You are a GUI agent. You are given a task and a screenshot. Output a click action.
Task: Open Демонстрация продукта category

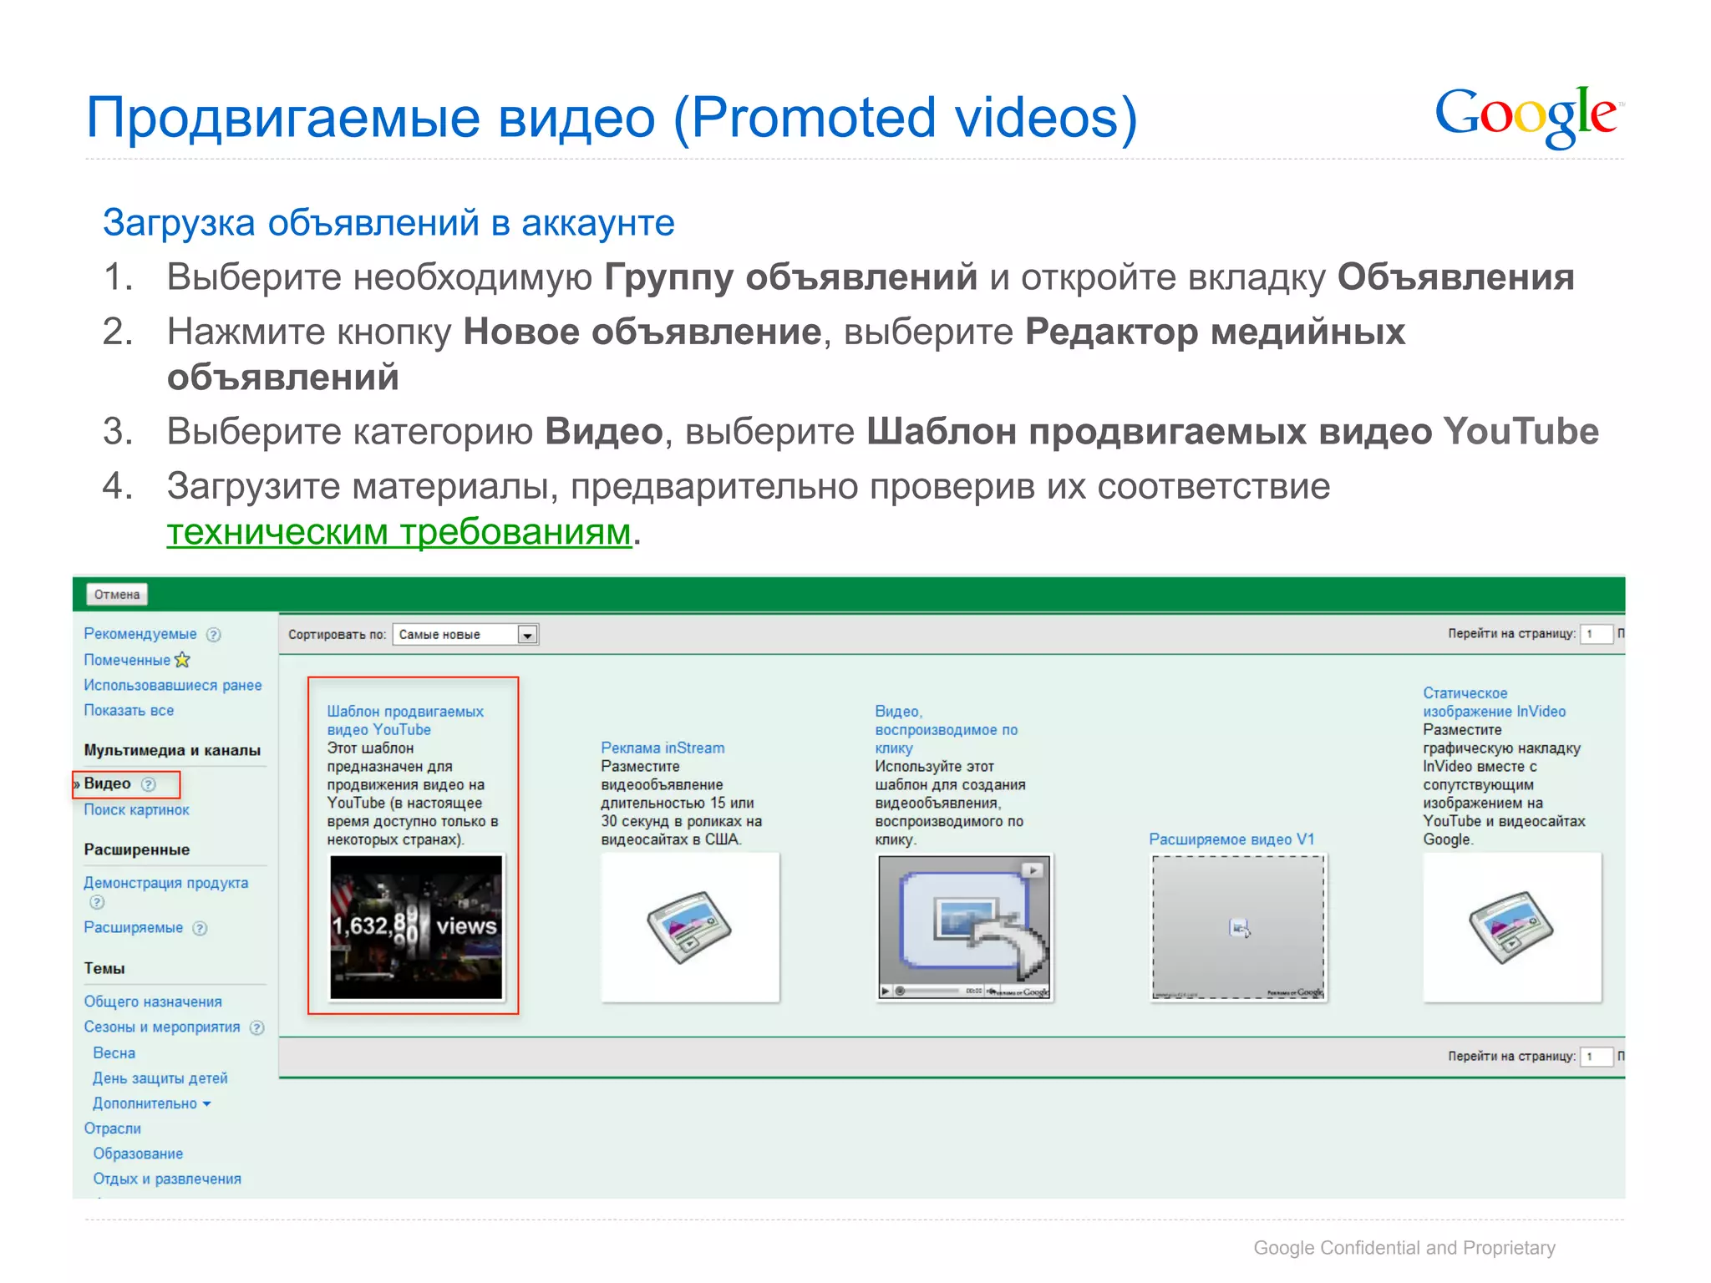pyautogui.click(x=166, y=883)
